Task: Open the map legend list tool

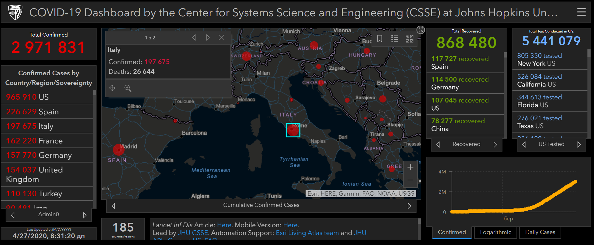Action: tap(394, 39)
